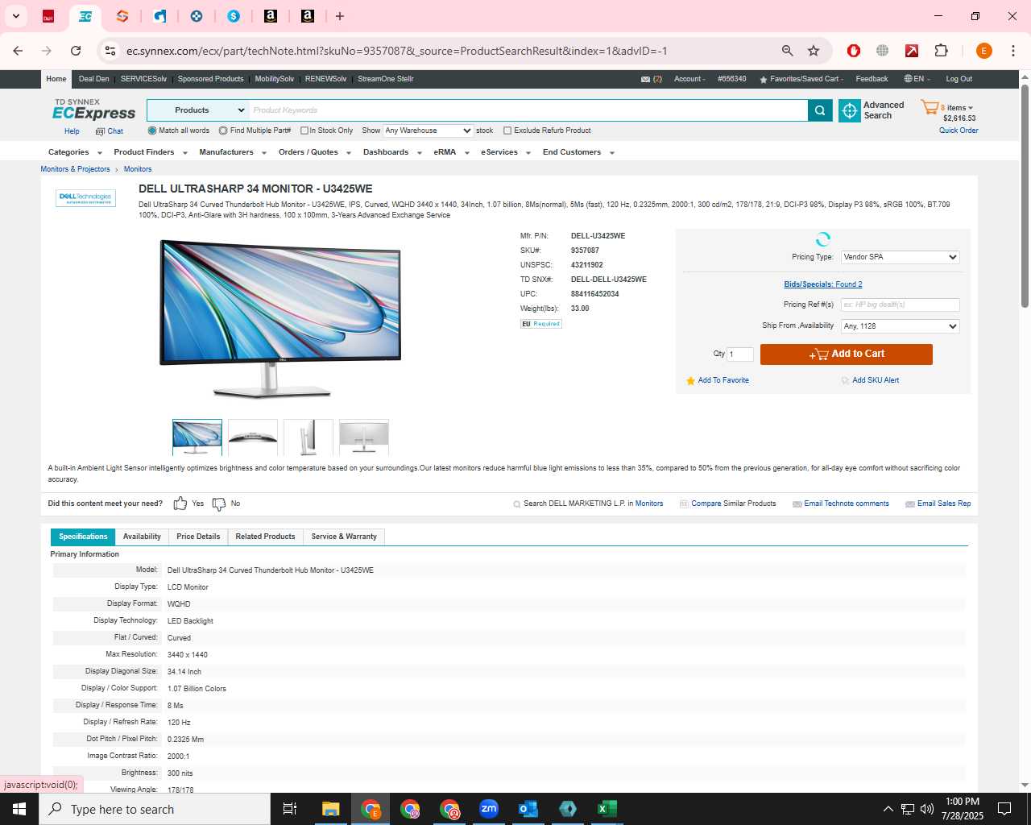Select Find Multiple Part# radio button
Viewport: 1031px width, 825px height.
[x=223, y=131]
